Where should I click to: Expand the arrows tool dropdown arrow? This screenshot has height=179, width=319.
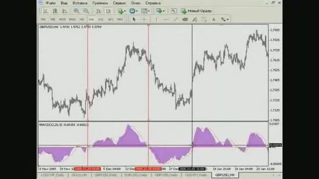point(228,19)
